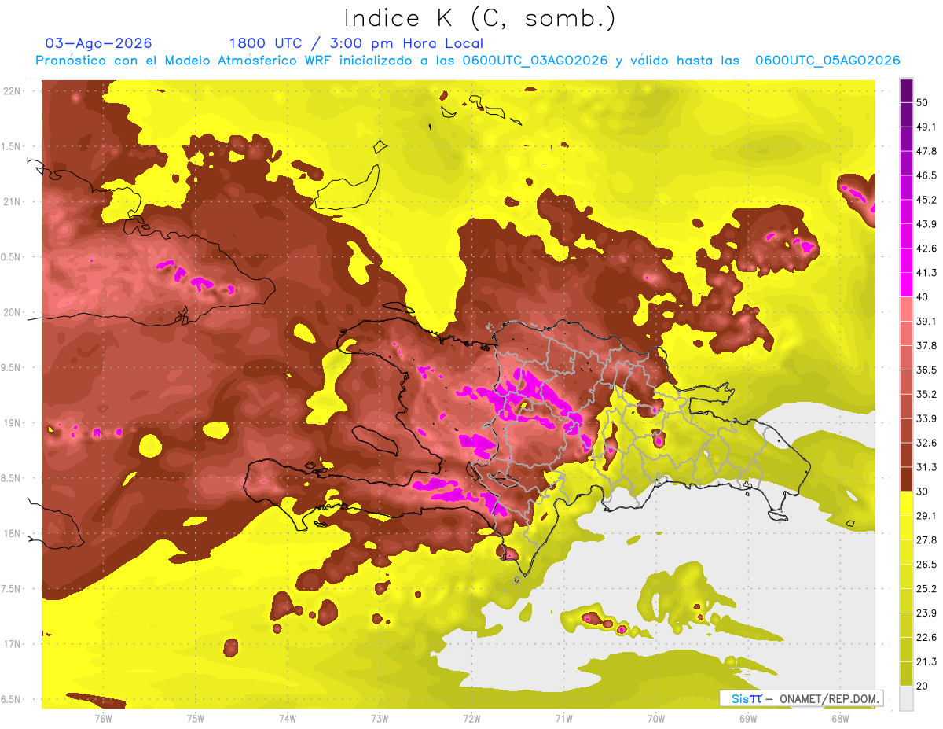This screenshot has width=943, height=729.
Task: Click the colorbar value "43.9"
Action: tap(927, 224)
